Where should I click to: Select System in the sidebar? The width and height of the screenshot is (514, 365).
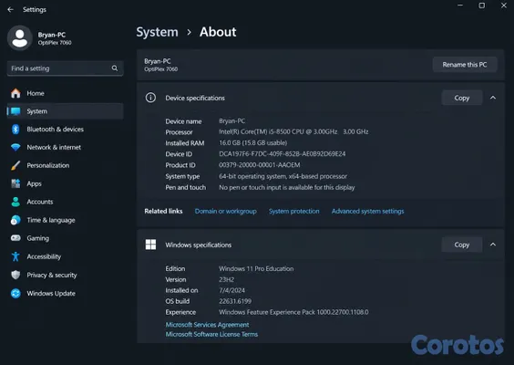click(66, 111)
